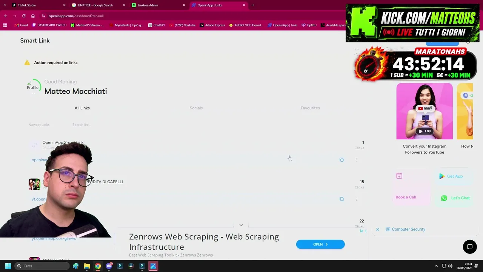Switch to the LINKTREE Google Search tab
The height and width of the screenshot is (272, 483).
click(x=98, y=5)
